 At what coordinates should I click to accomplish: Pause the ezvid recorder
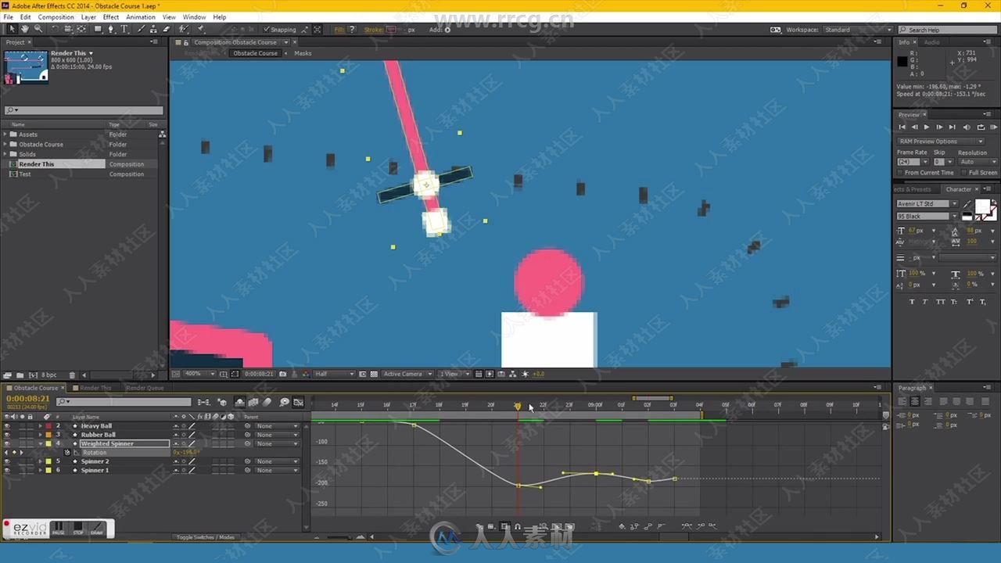click(58, 529)
